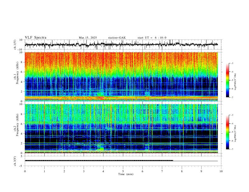This screenshot has height=192, width=249.
Task: Click the "VLF Spectra" title text
Action: click(36, 38)
